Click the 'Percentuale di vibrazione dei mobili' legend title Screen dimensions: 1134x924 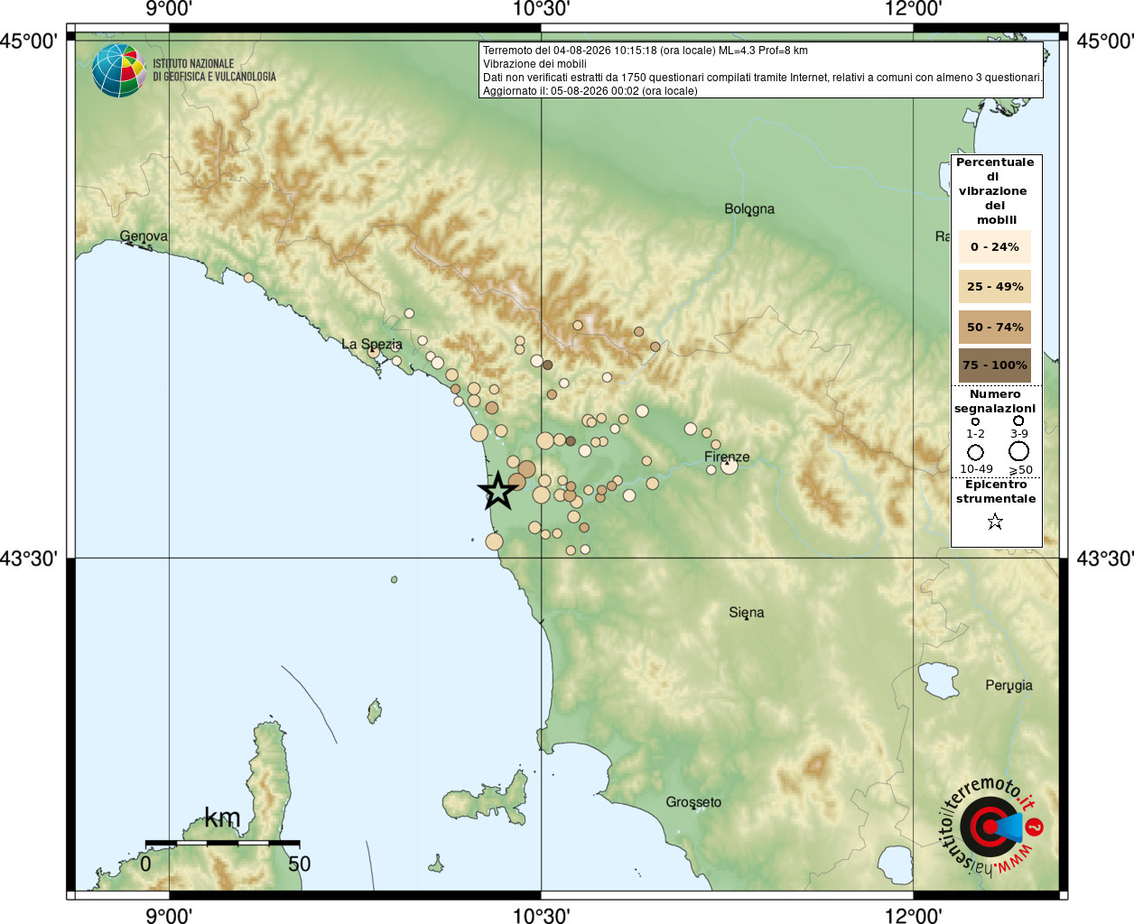click(x=995, y=190)
